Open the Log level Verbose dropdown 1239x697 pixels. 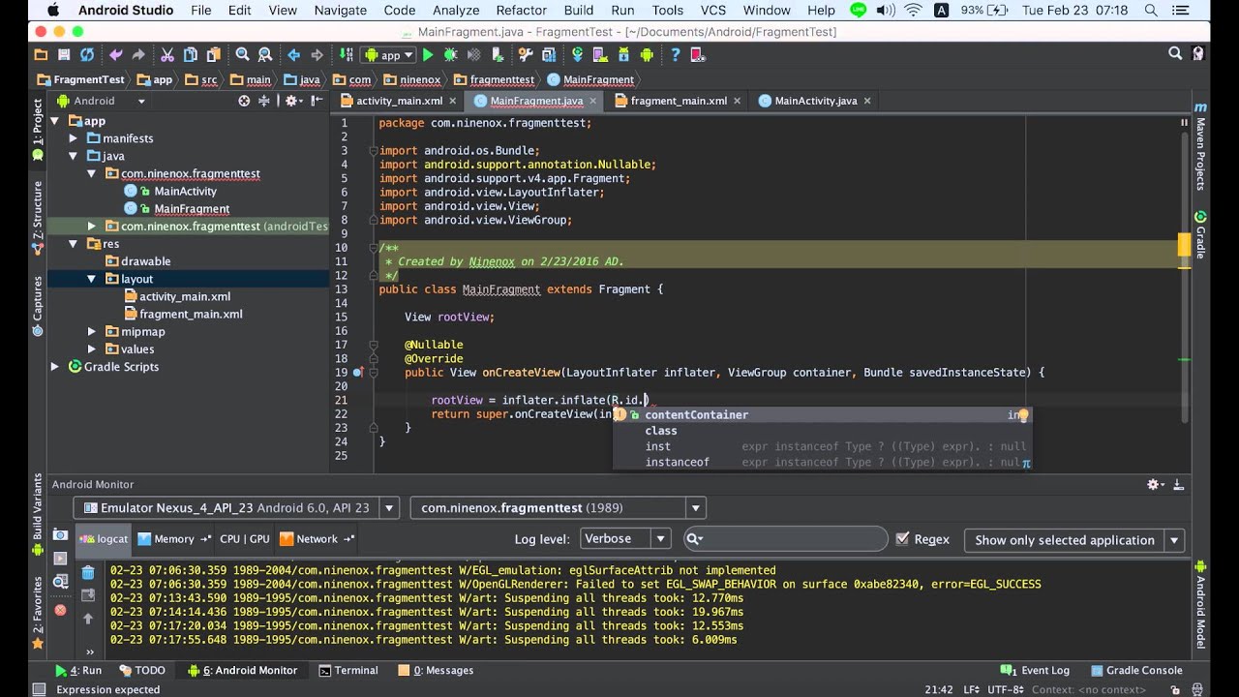625,539
